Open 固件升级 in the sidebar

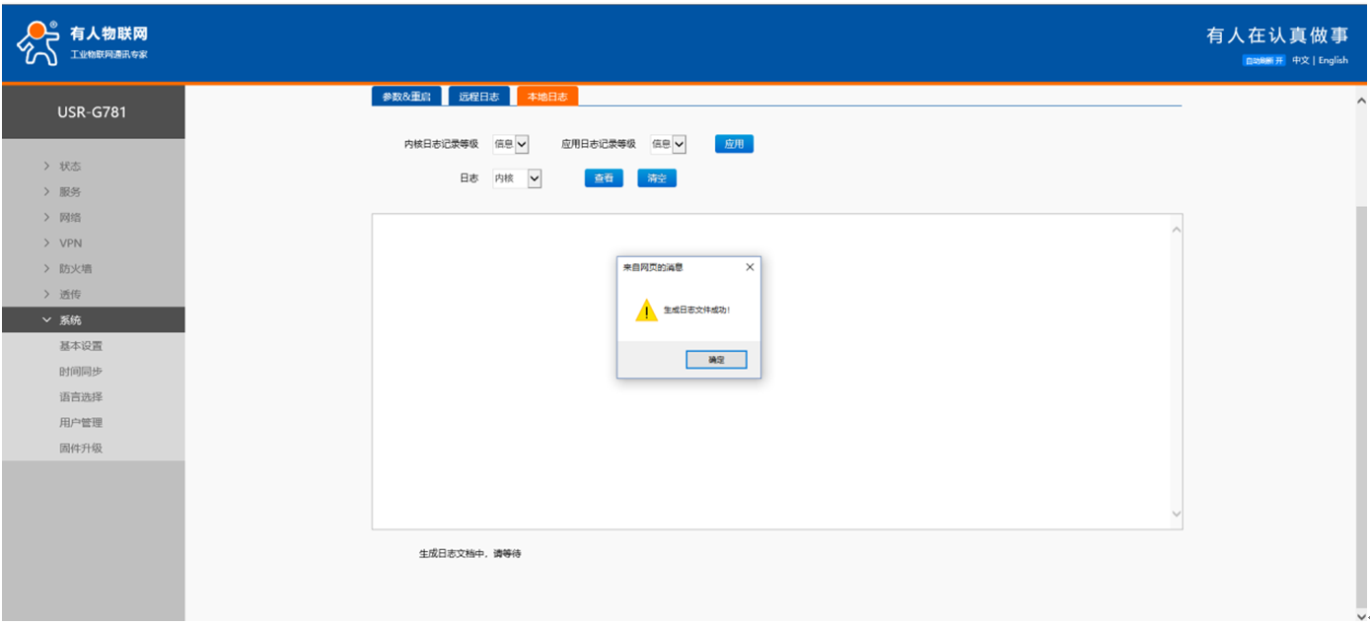(x=81, y=449)
